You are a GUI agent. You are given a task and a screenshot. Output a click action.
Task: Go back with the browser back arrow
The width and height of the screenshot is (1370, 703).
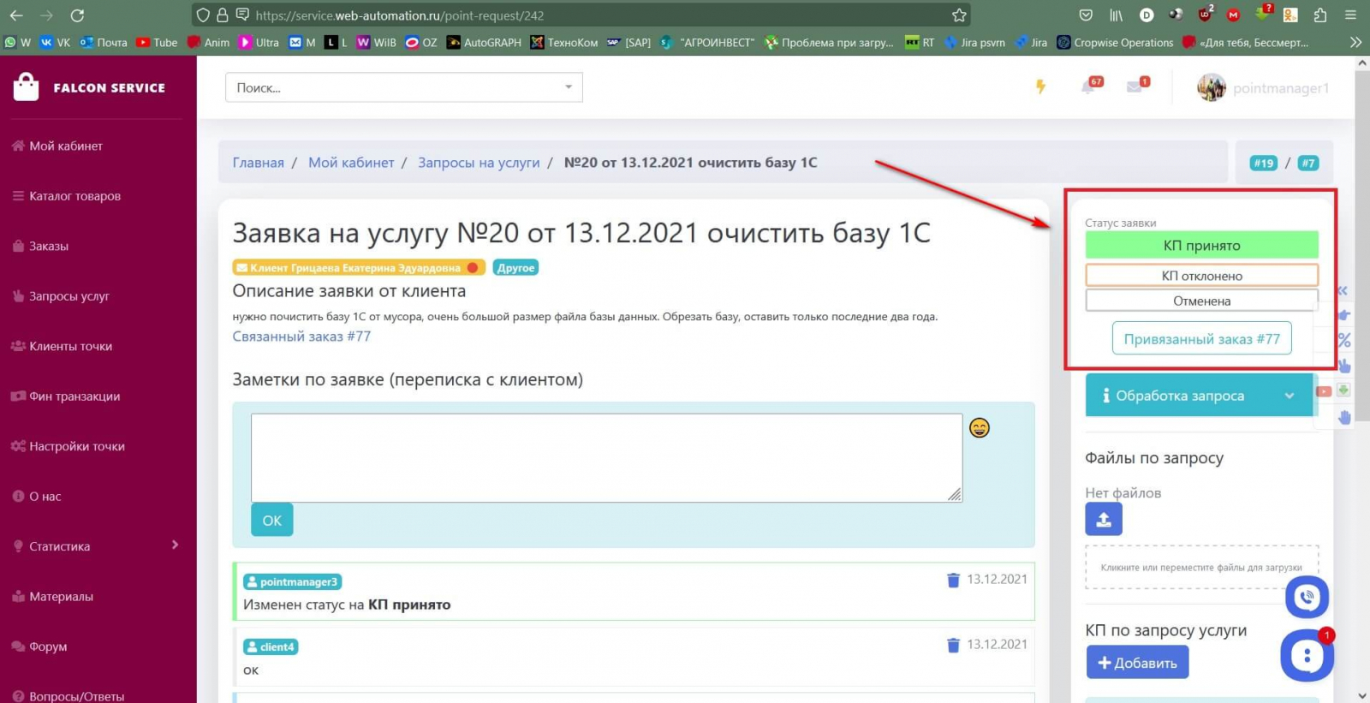16,15
